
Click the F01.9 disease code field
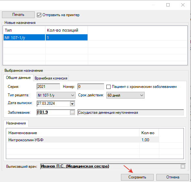(54, 112)
